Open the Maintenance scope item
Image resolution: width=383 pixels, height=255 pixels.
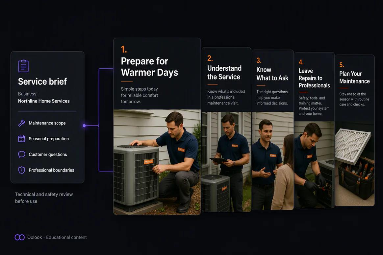[47, 123]
